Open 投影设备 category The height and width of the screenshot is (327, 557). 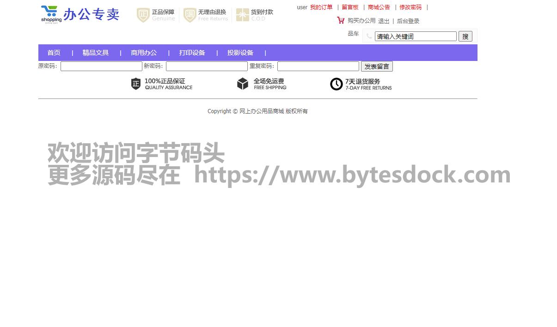tap(240, 53)
